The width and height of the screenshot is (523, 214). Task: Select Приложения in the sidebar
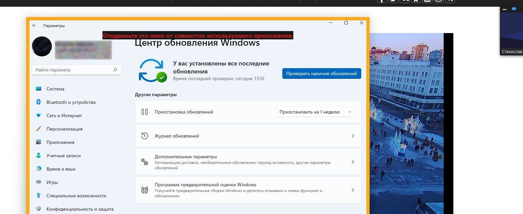[60, 142]
